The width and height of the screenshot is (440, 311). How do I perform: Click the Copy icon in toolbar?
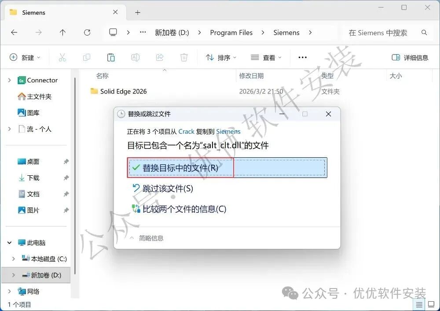pyautogui.click(x=87, y=58)
